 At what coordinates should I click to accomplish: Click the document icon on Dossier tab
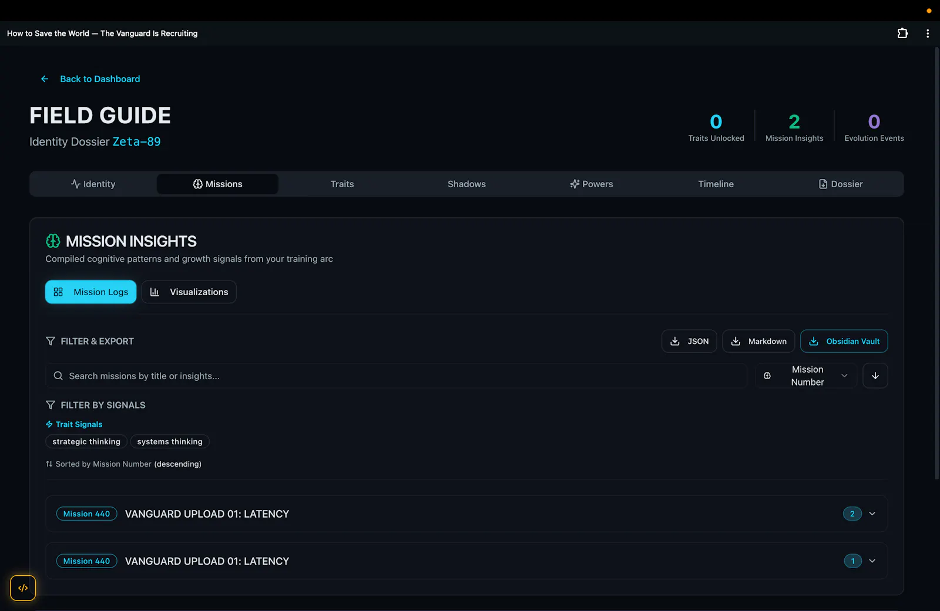click(x=823, y=184)
